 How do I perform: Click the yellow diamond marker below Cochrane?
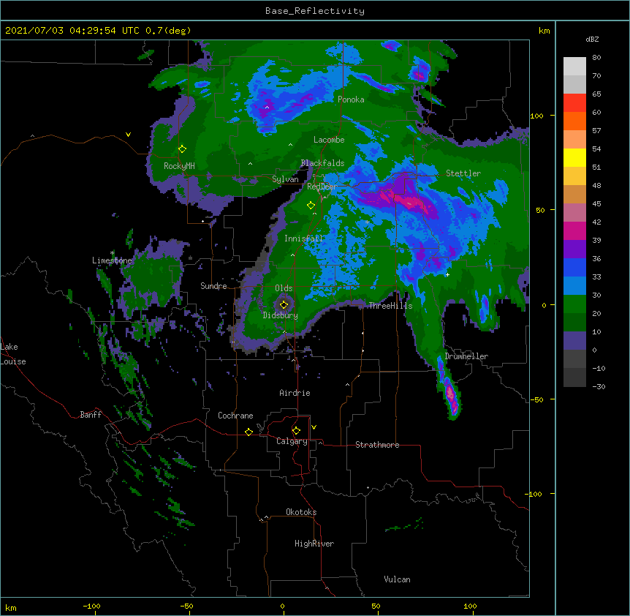pyautogui.click(x=248, y=432)
